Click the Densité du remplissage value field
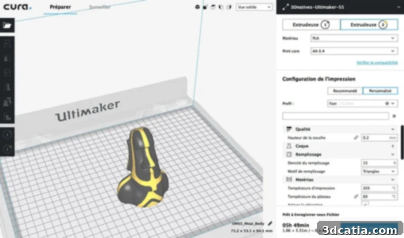The image size is (404, 238). tap(379, 163)
